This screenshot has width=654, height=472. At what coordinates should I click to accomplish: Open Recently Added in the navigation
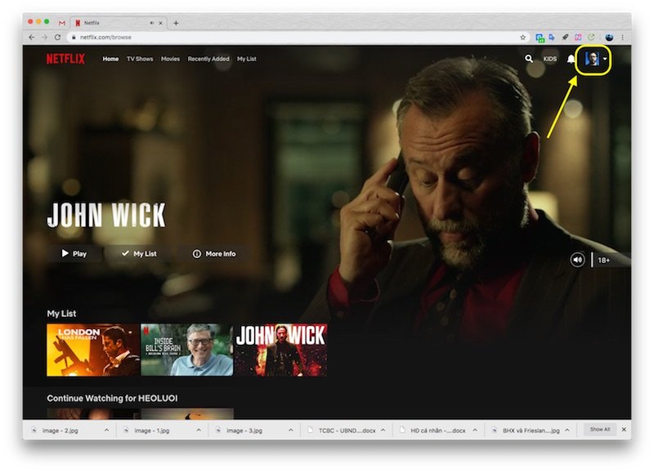pyautogui.click(x=208, y=59)
